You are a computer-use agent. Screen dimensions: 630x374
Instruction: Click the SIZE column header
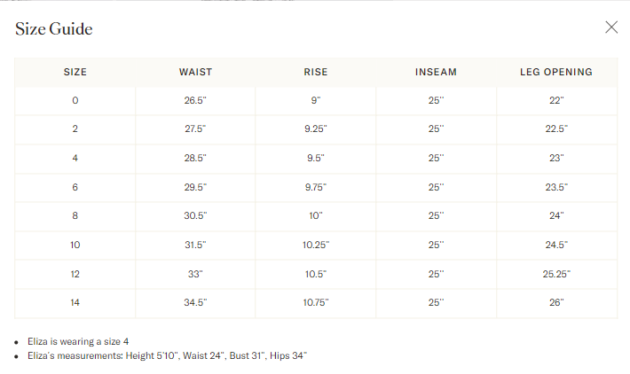point(75,72)
